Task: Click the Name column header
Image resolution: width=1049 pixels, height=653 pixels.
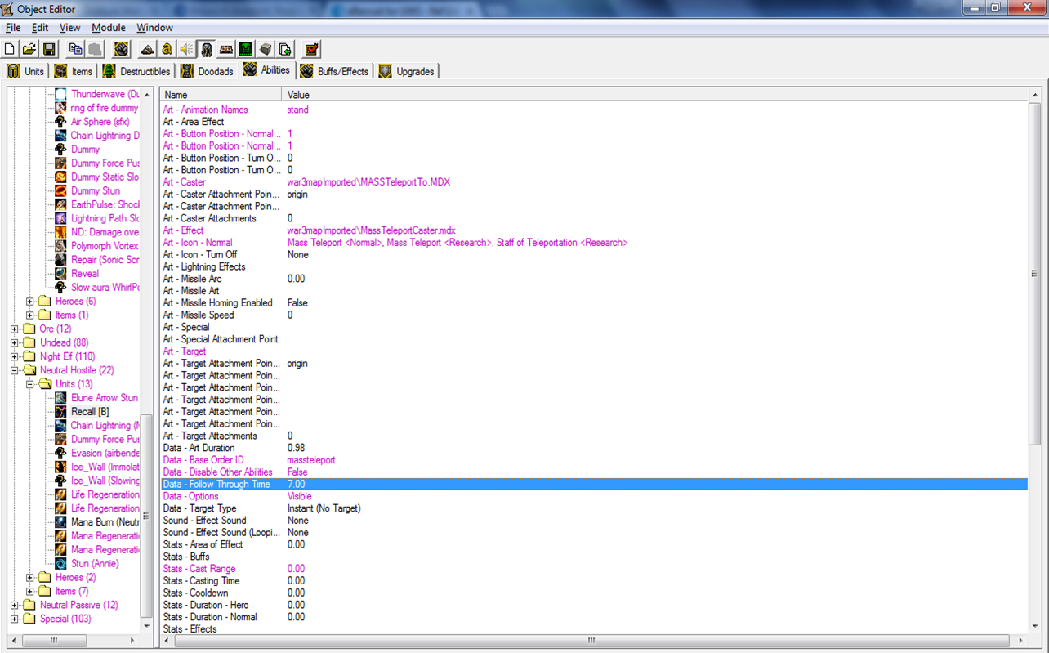Action: pos(221,95)
